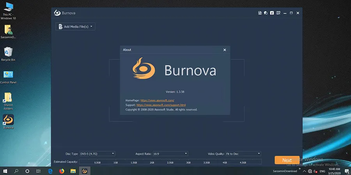Open Burnova's Facebook page icon

[272, 13]
